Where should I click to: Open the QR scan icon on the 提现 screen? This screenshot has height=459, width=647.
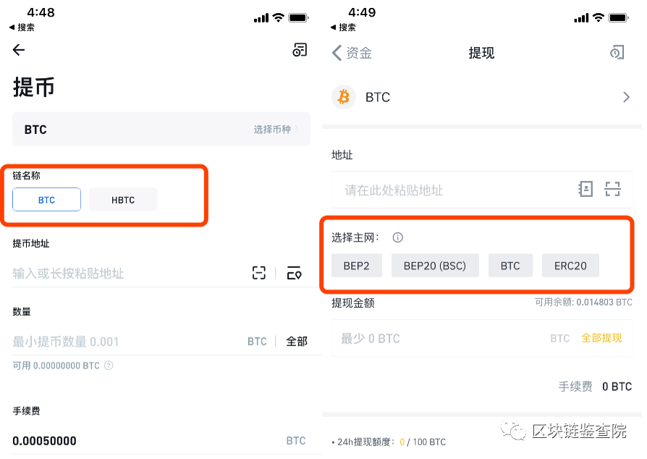point(612,189)
